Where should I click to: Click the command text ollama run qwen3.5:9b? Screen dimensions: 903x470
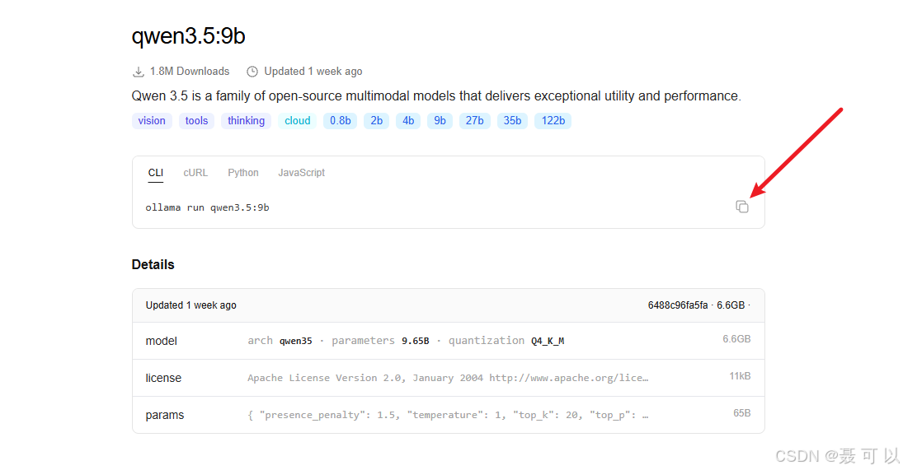tap(207, 207)
